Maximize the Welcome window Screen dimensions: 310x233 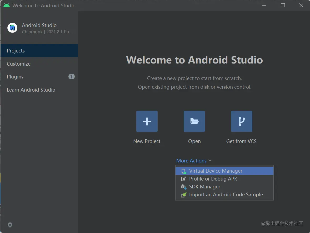pos(283,5)
